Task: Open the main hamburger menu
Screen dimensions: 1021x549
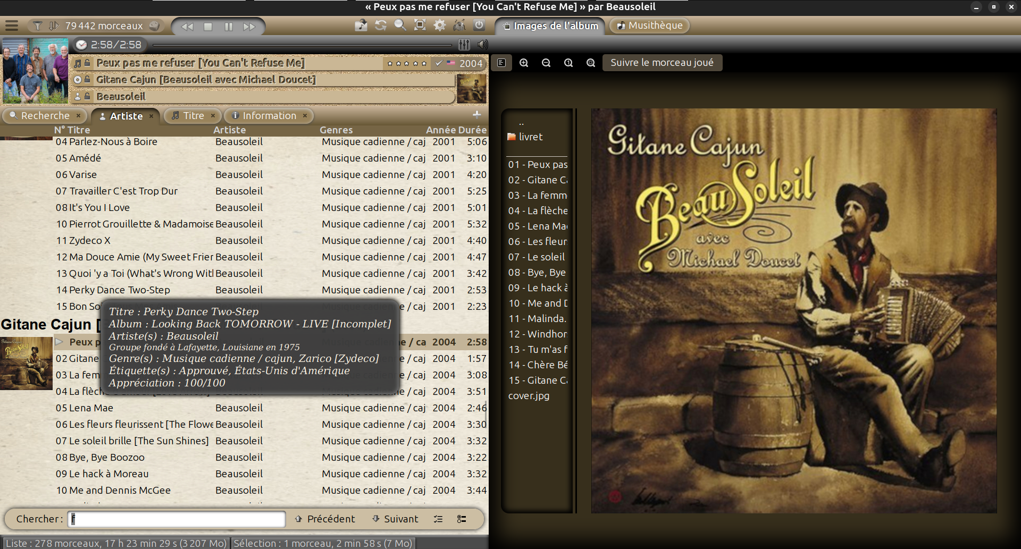Action: coord(12,26)
